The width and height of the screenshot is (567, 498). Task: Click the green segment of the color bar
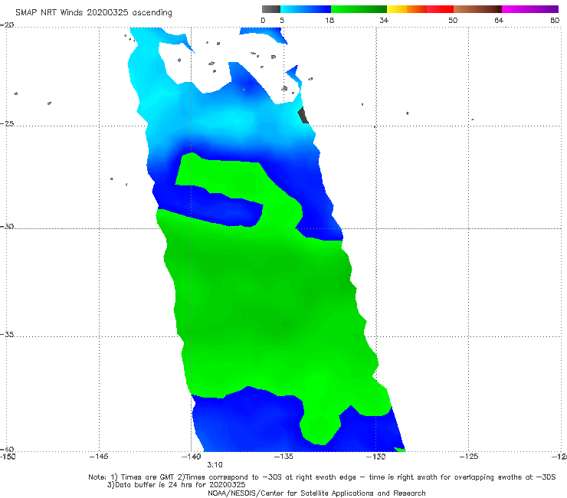click(x=359, y=9)
